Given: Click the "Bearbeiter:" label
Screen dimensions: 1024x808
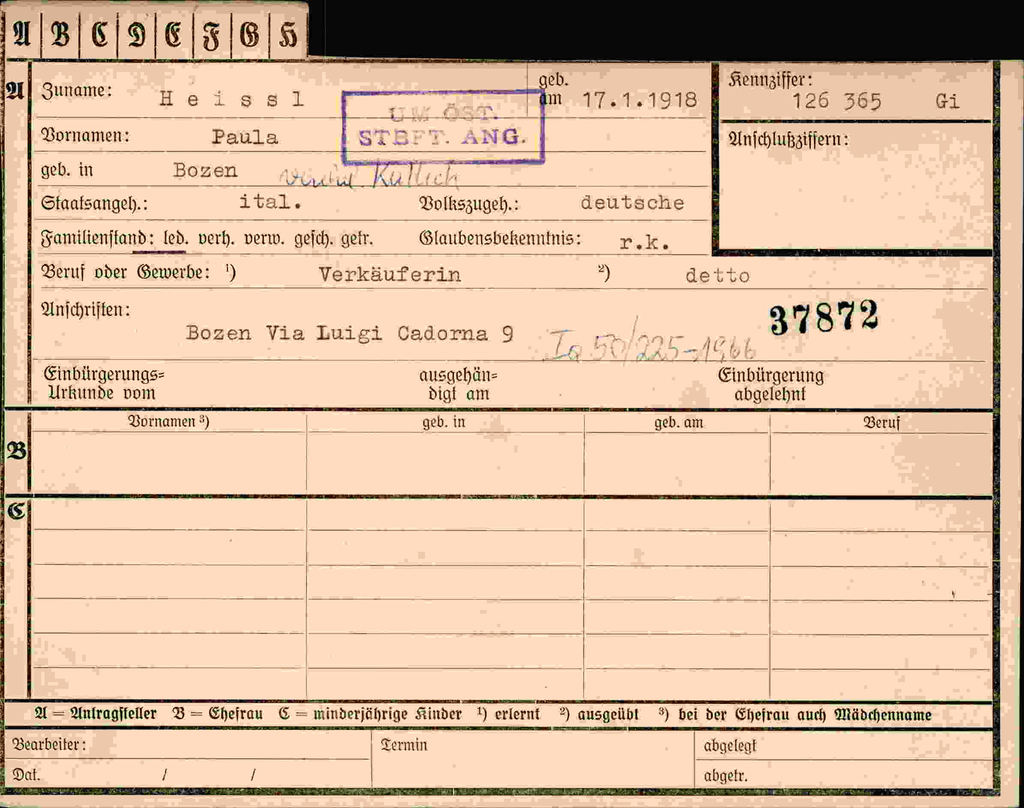Looking at the screenshot, I should click(49, 745).
